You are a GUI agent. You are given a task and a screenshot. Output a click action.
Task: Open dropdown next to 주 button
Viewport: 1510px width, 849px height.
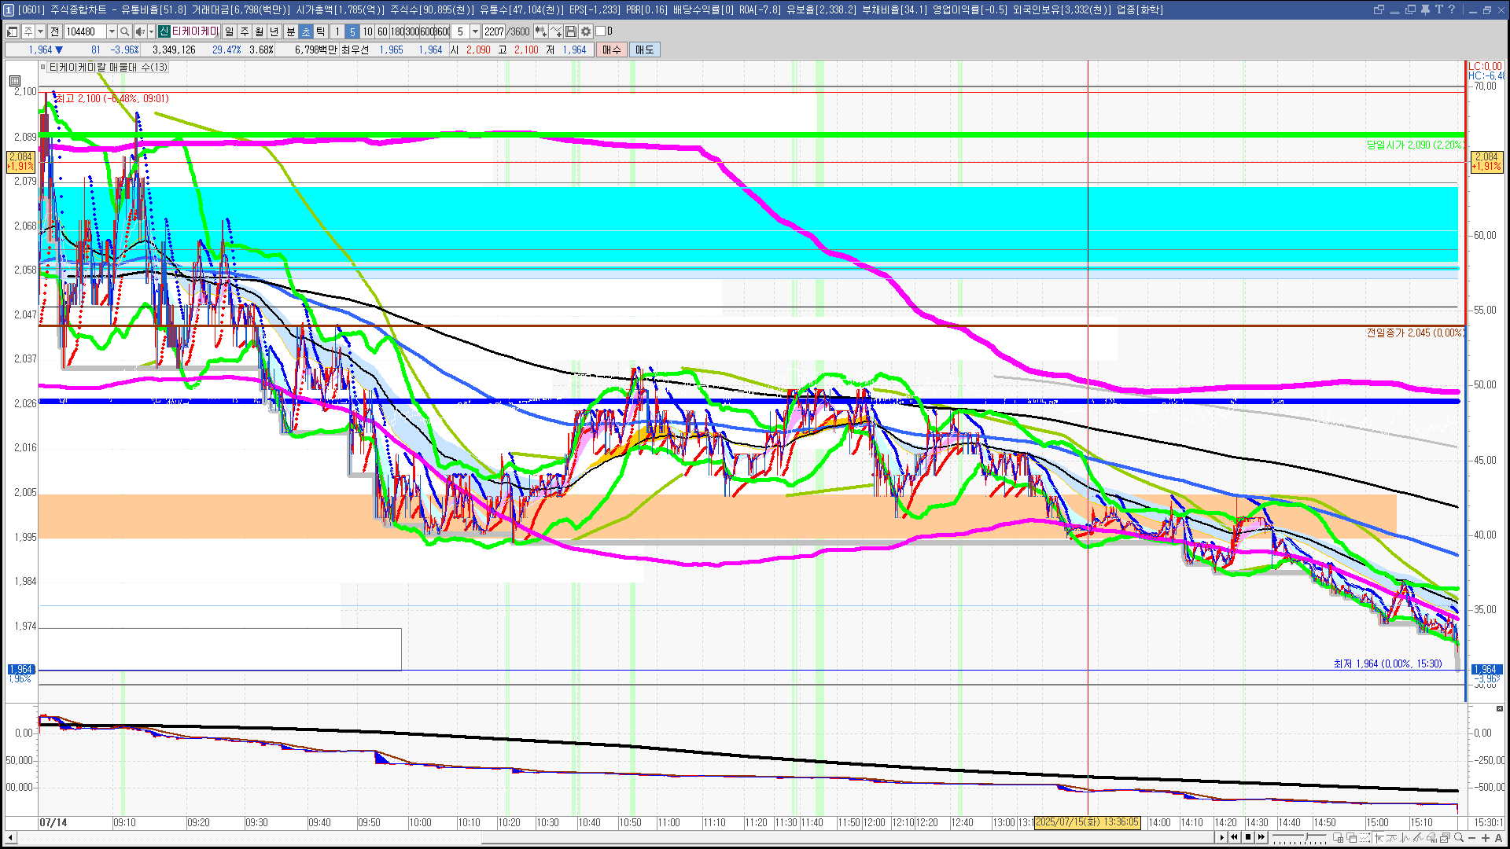click(40, 31)
